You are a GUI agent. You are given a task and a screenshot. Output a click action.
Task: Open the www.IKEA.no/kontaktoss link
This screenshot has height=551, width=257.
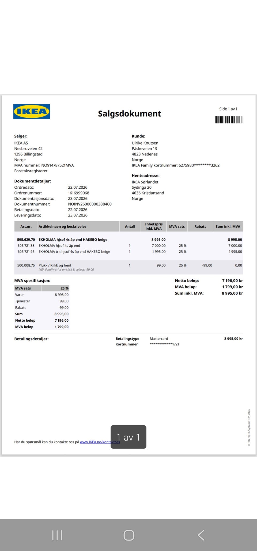click(x=100, y=442)
